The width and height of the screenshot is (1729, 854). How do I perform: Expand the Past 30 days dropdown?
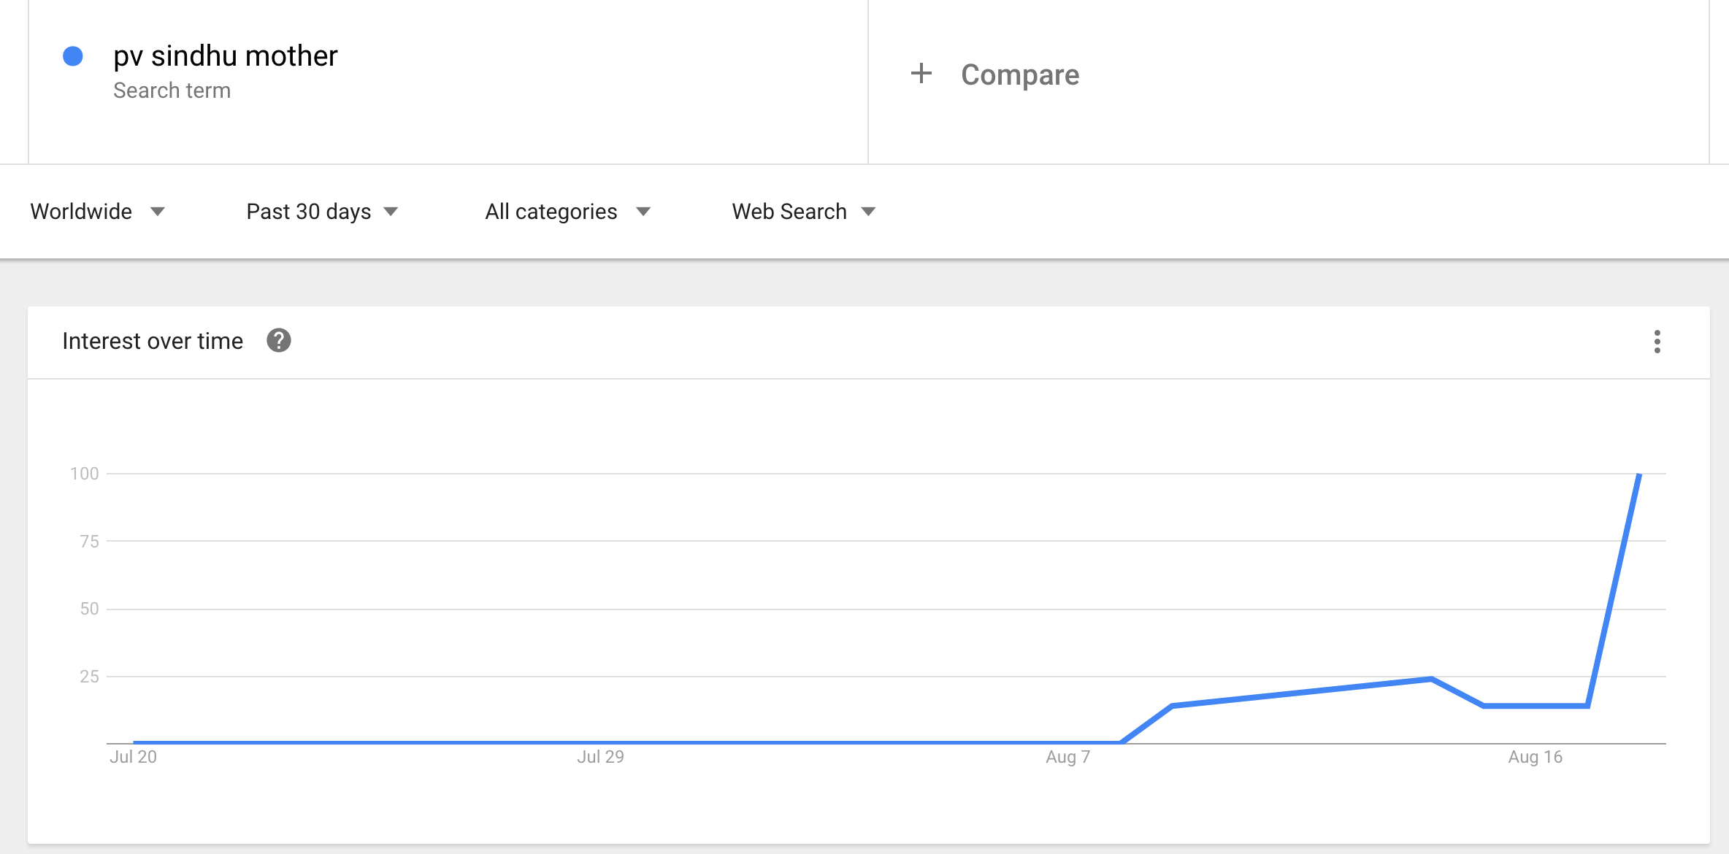[x=322, y=212]
